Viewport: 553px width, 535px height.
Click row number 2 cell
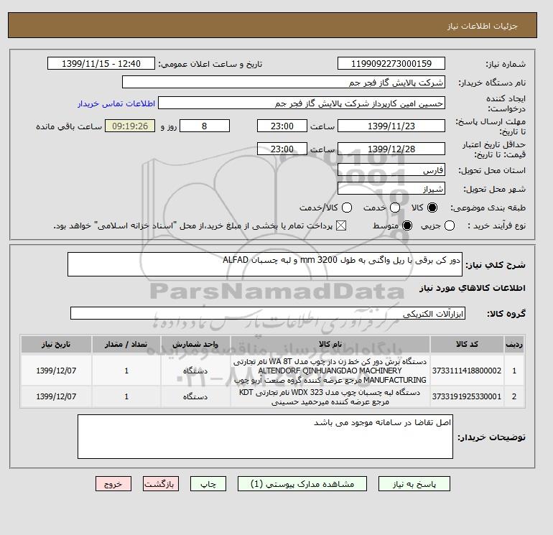coord(514,396)
